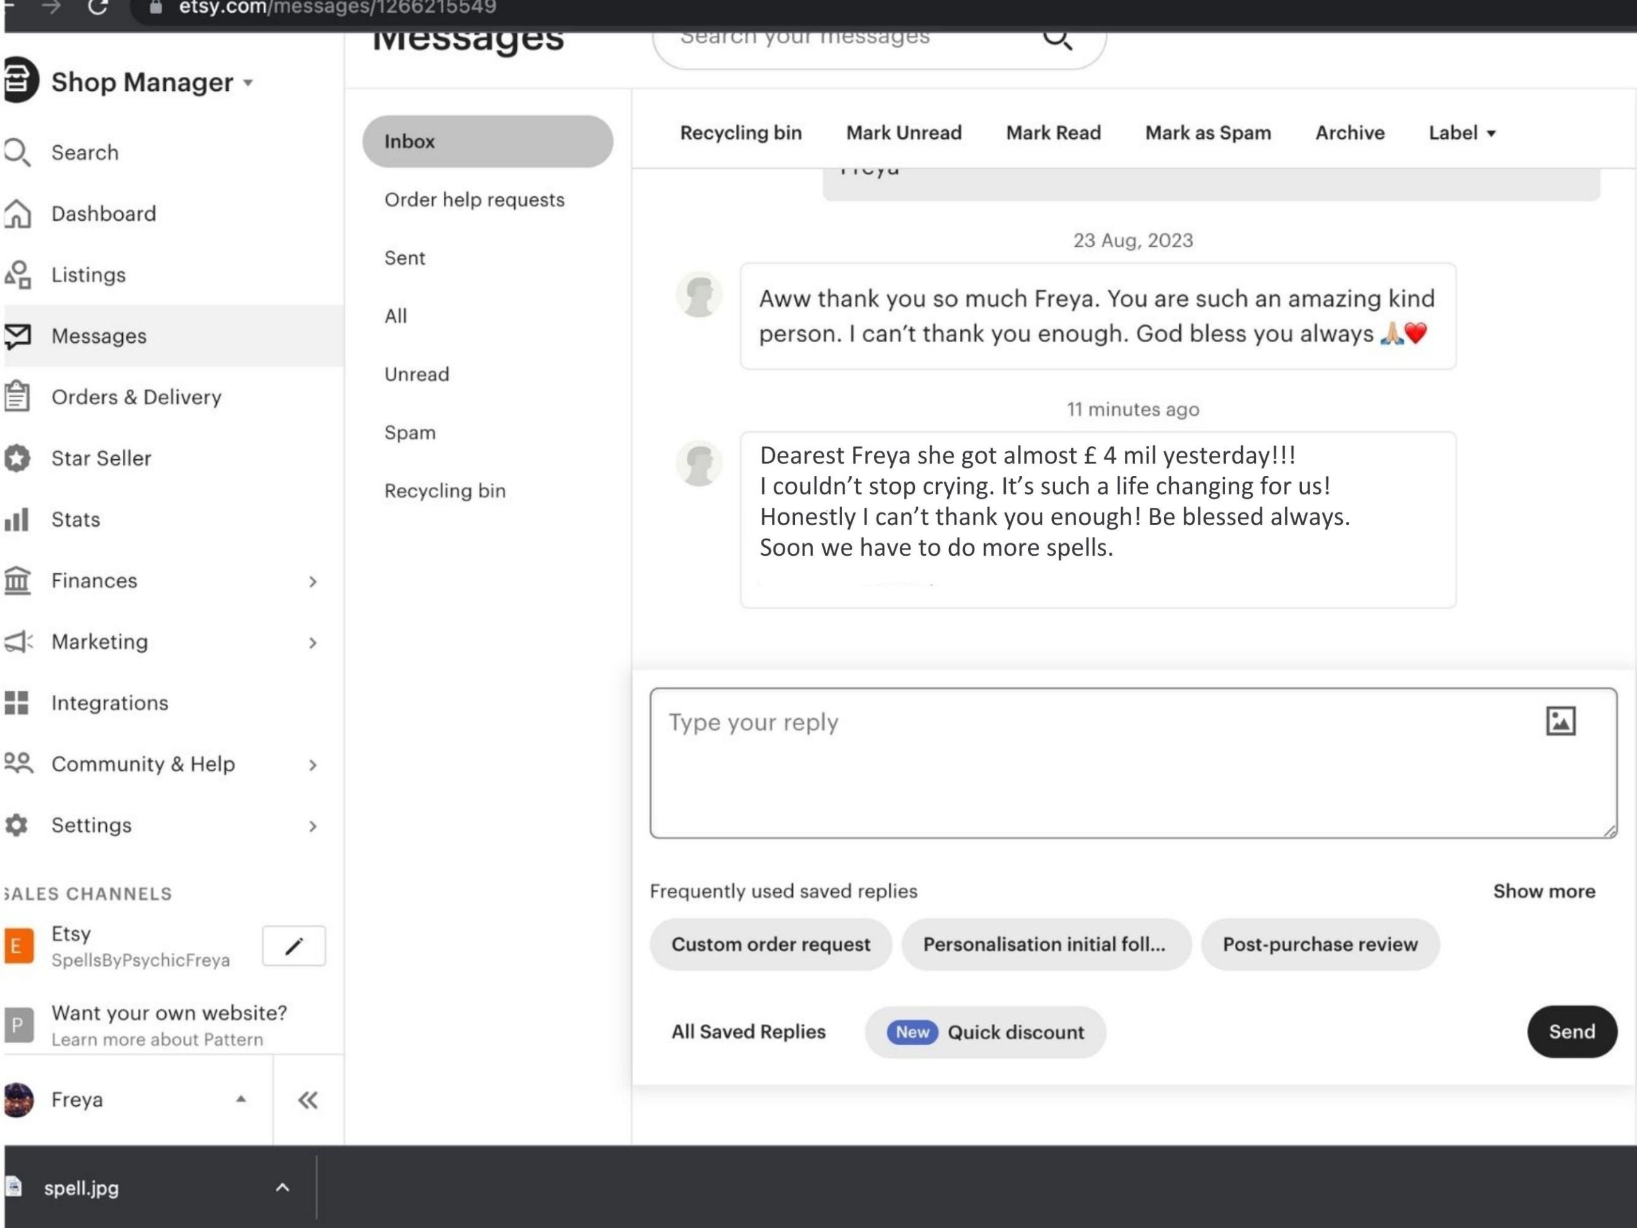Click the Integrations grid icon
The width and height of the screenshot is (1637, 1228).
click(x=16, y=702)
